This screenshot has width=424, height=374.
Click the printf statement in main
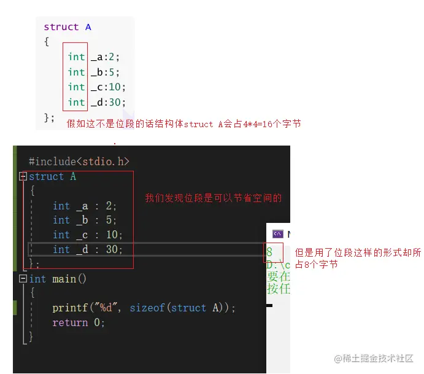144,308
